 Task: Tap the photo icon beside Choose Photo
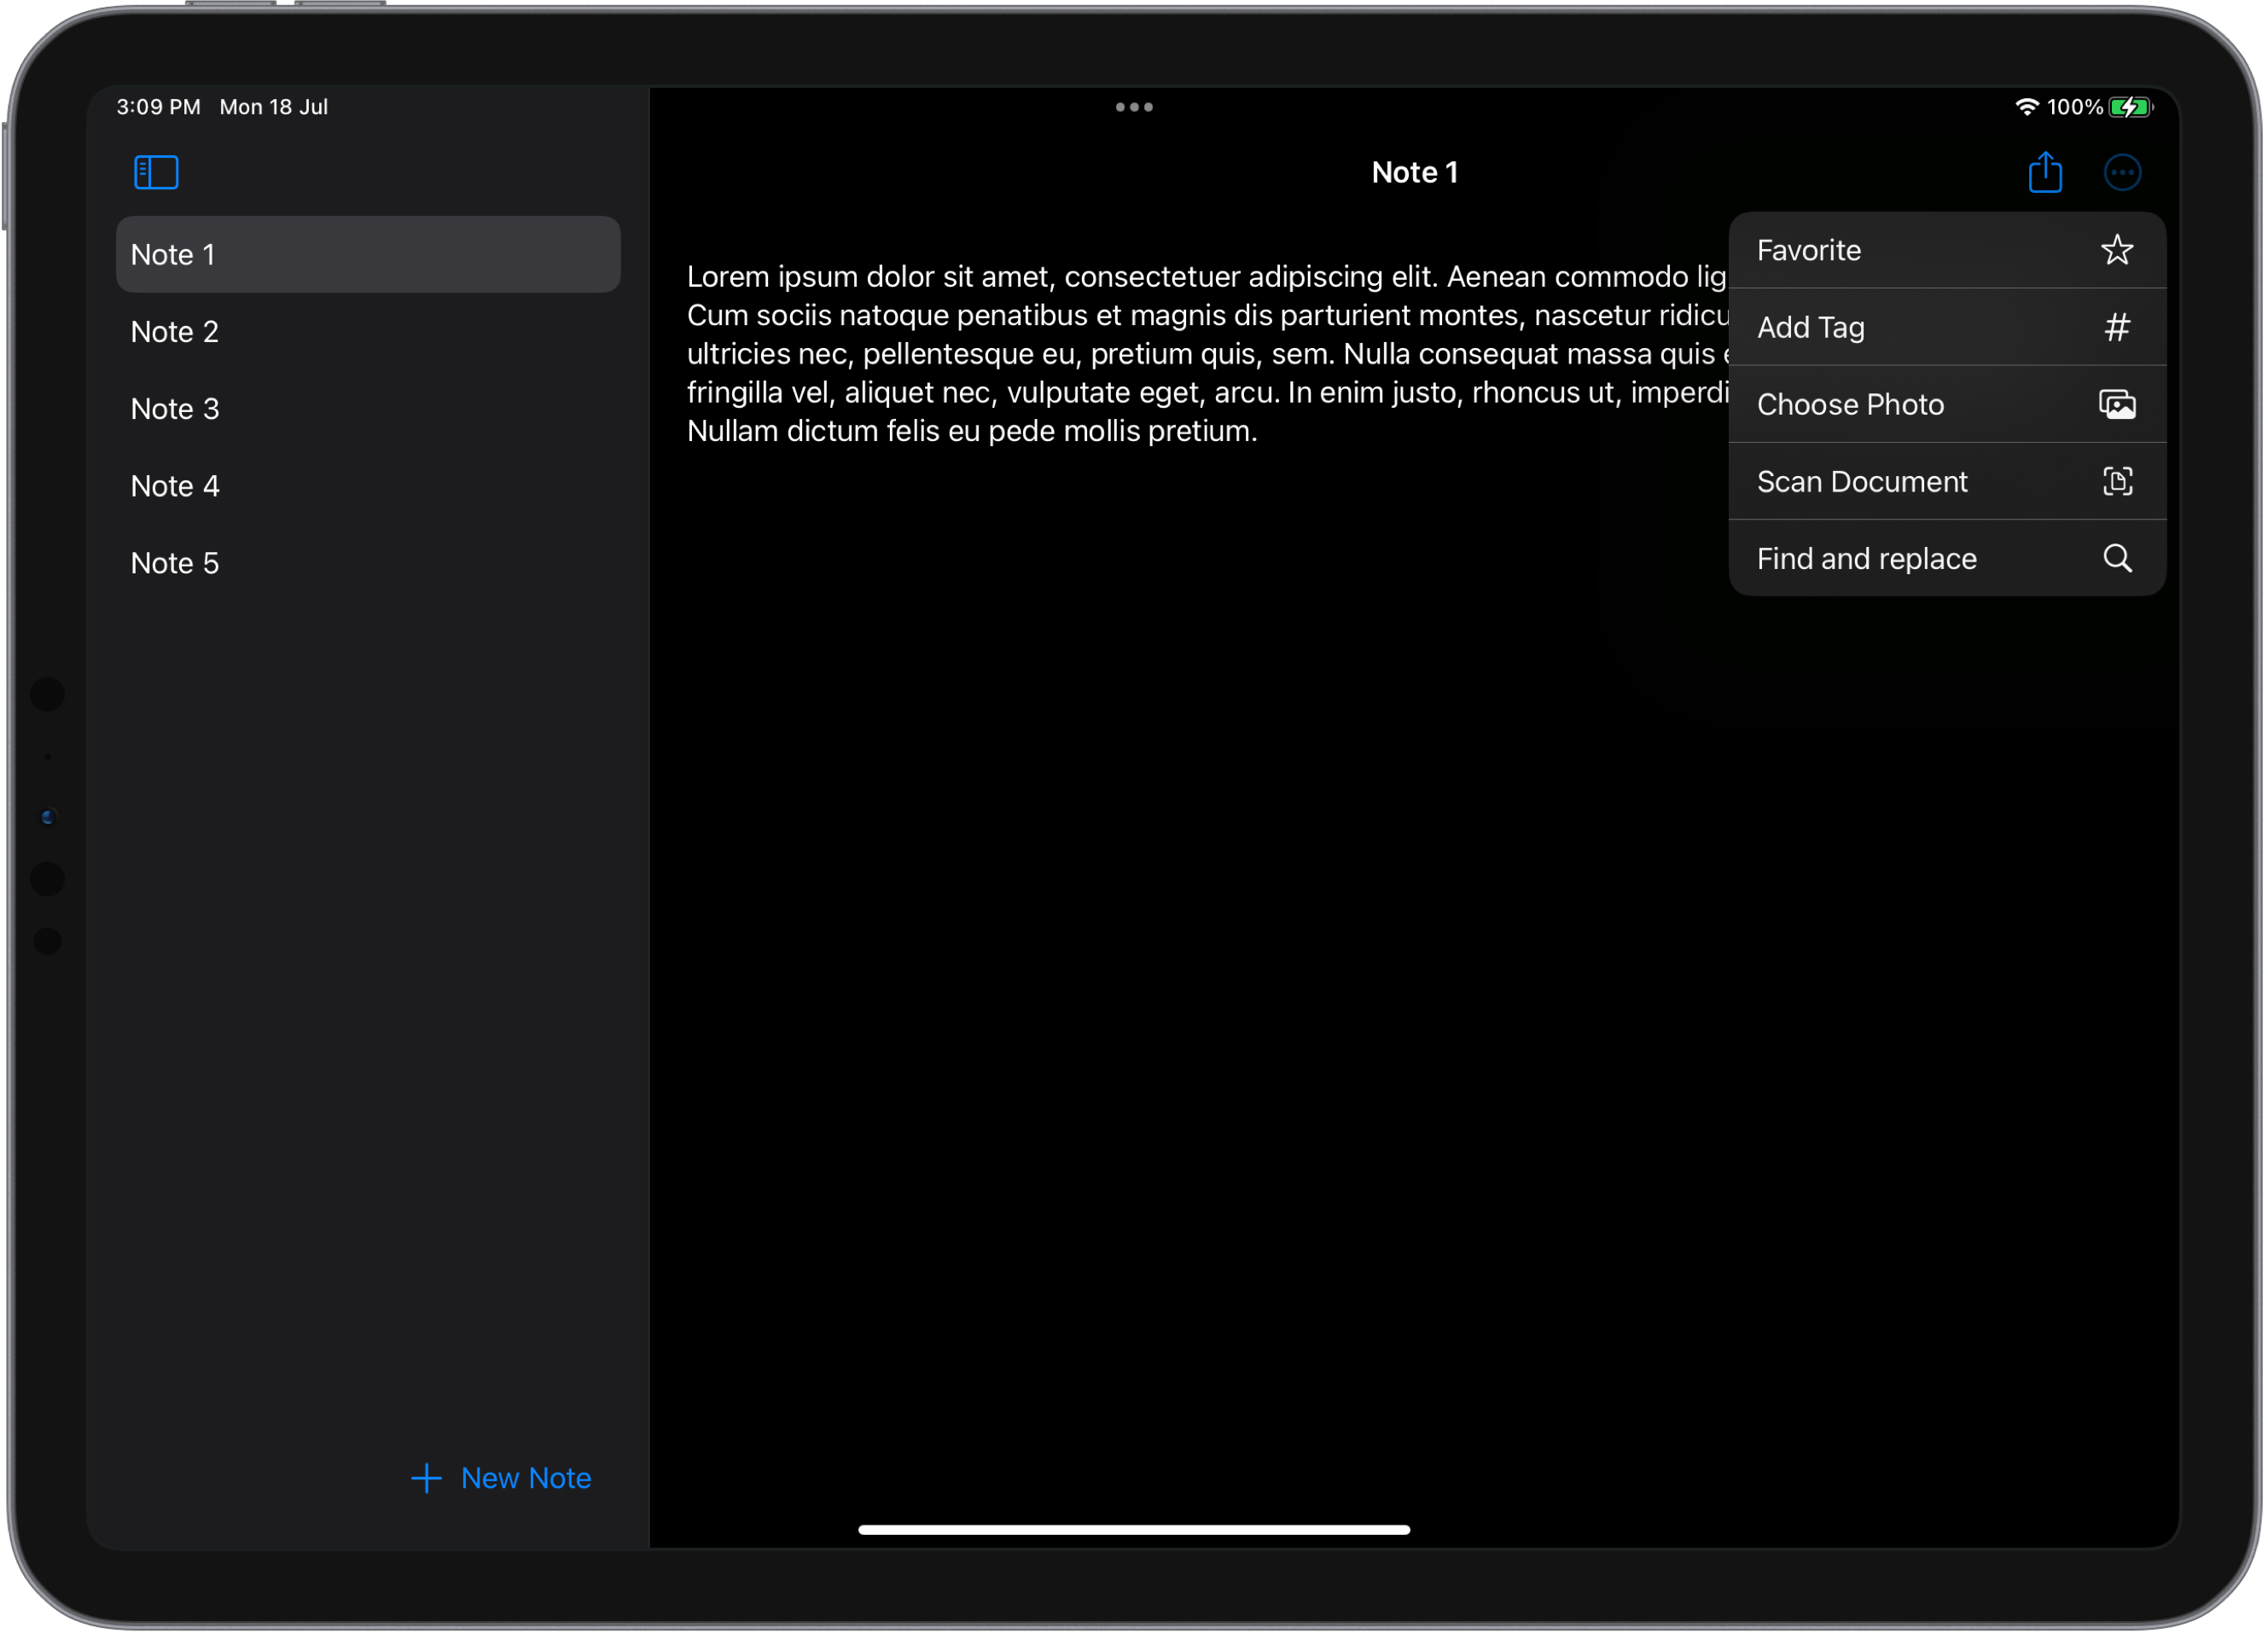tap(2118, 404)
